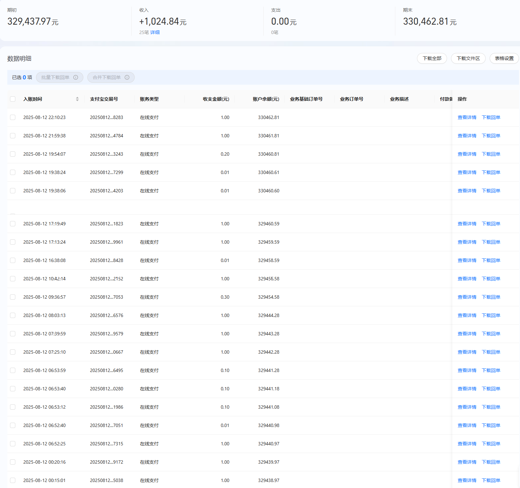View details for transaction 20250812...6495
This screenshot has width=520, height=488.
pyautogui.click(x=467, y=370)
